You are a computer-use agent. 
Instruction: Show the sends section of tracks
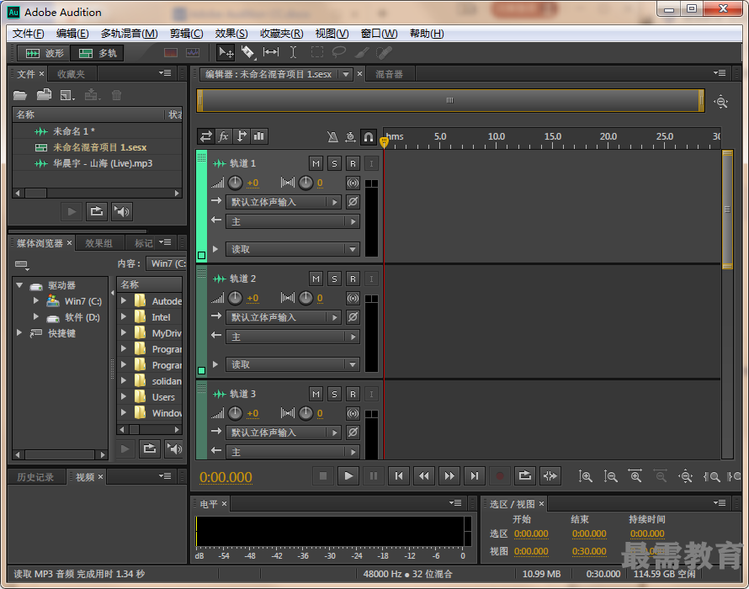click(242, 136)
